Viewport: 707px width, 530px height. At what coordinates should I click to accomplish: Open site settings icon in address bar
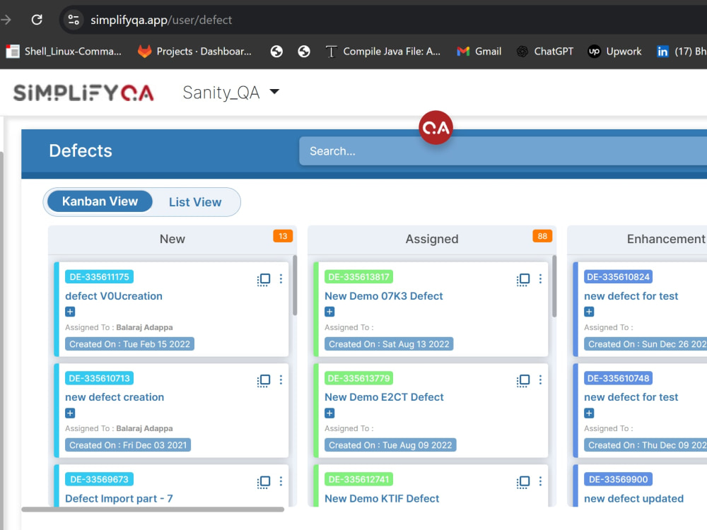pyautogui.click(x=74, y=19)
